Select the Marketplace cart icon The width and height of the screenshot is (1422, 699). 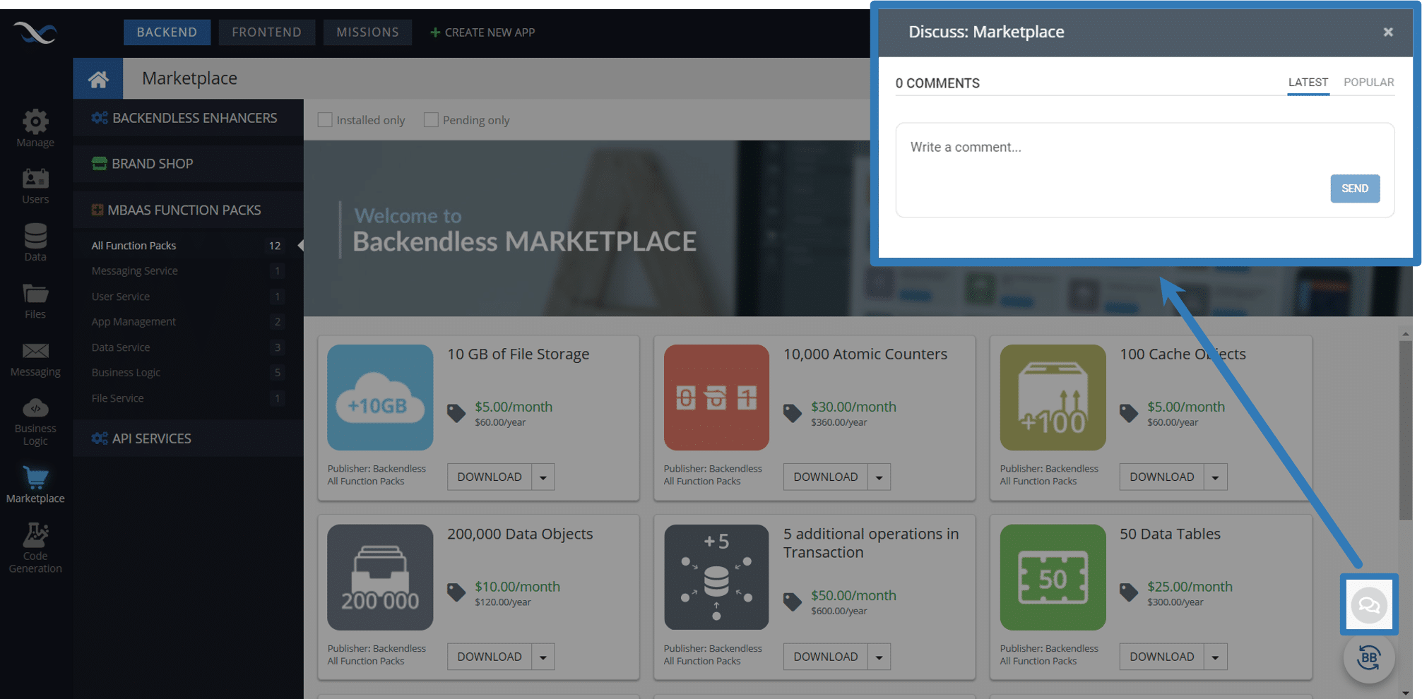[x=35, y=478]
